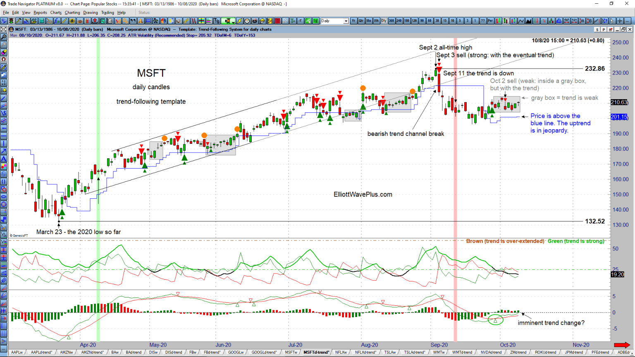Open the Reports menu
635x357 pixels.
click(40, 12)
